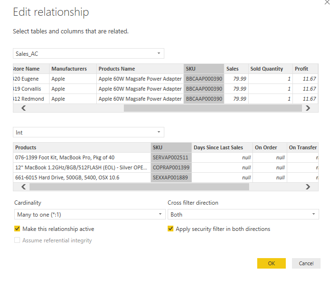Select the Store Name column header
The width and height of the screenshot is (332, 281).
[31, 69]
